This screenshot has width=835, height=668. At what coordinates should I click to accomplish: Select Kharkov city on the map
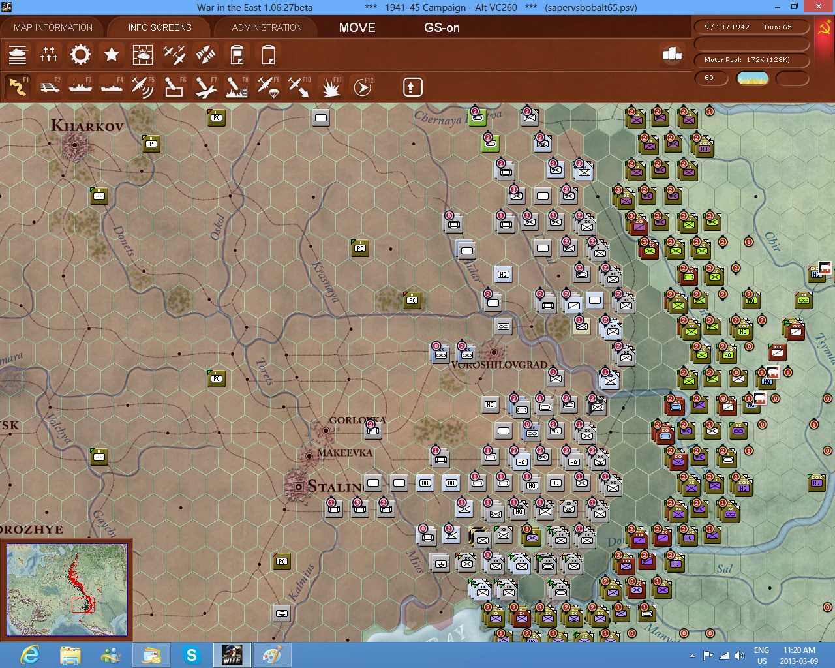pyautogui.click(x=75, y=144)
